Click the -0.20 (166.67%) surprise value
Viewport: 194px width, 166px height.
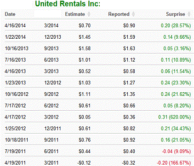[174, 163]
